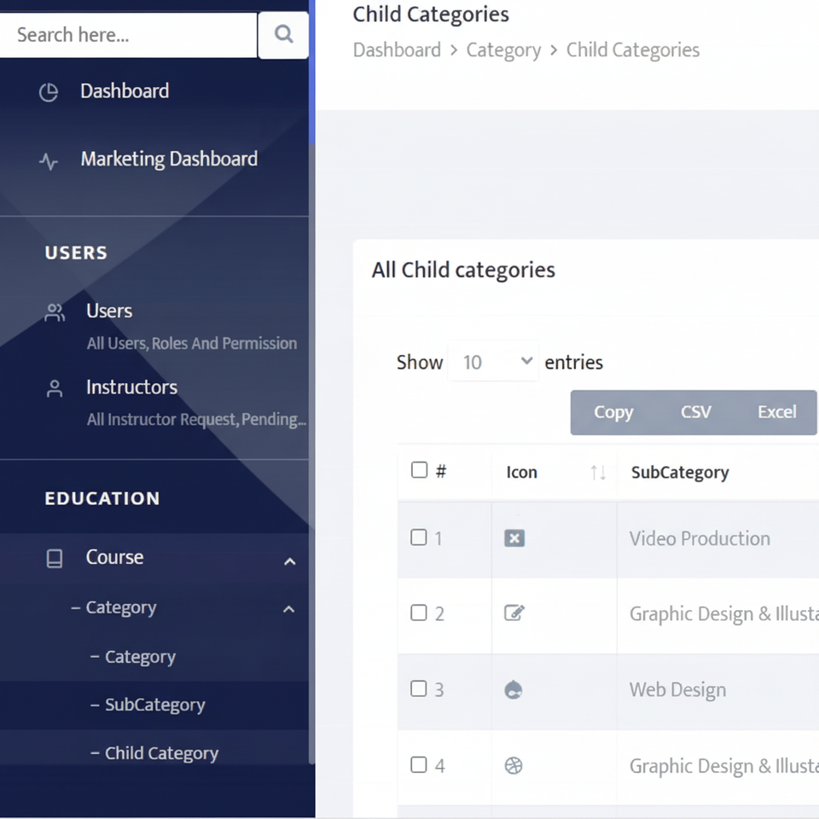This screenshot has width=819, height=819.
Task: Click the Search here input field
Action: tap(128, 35)
